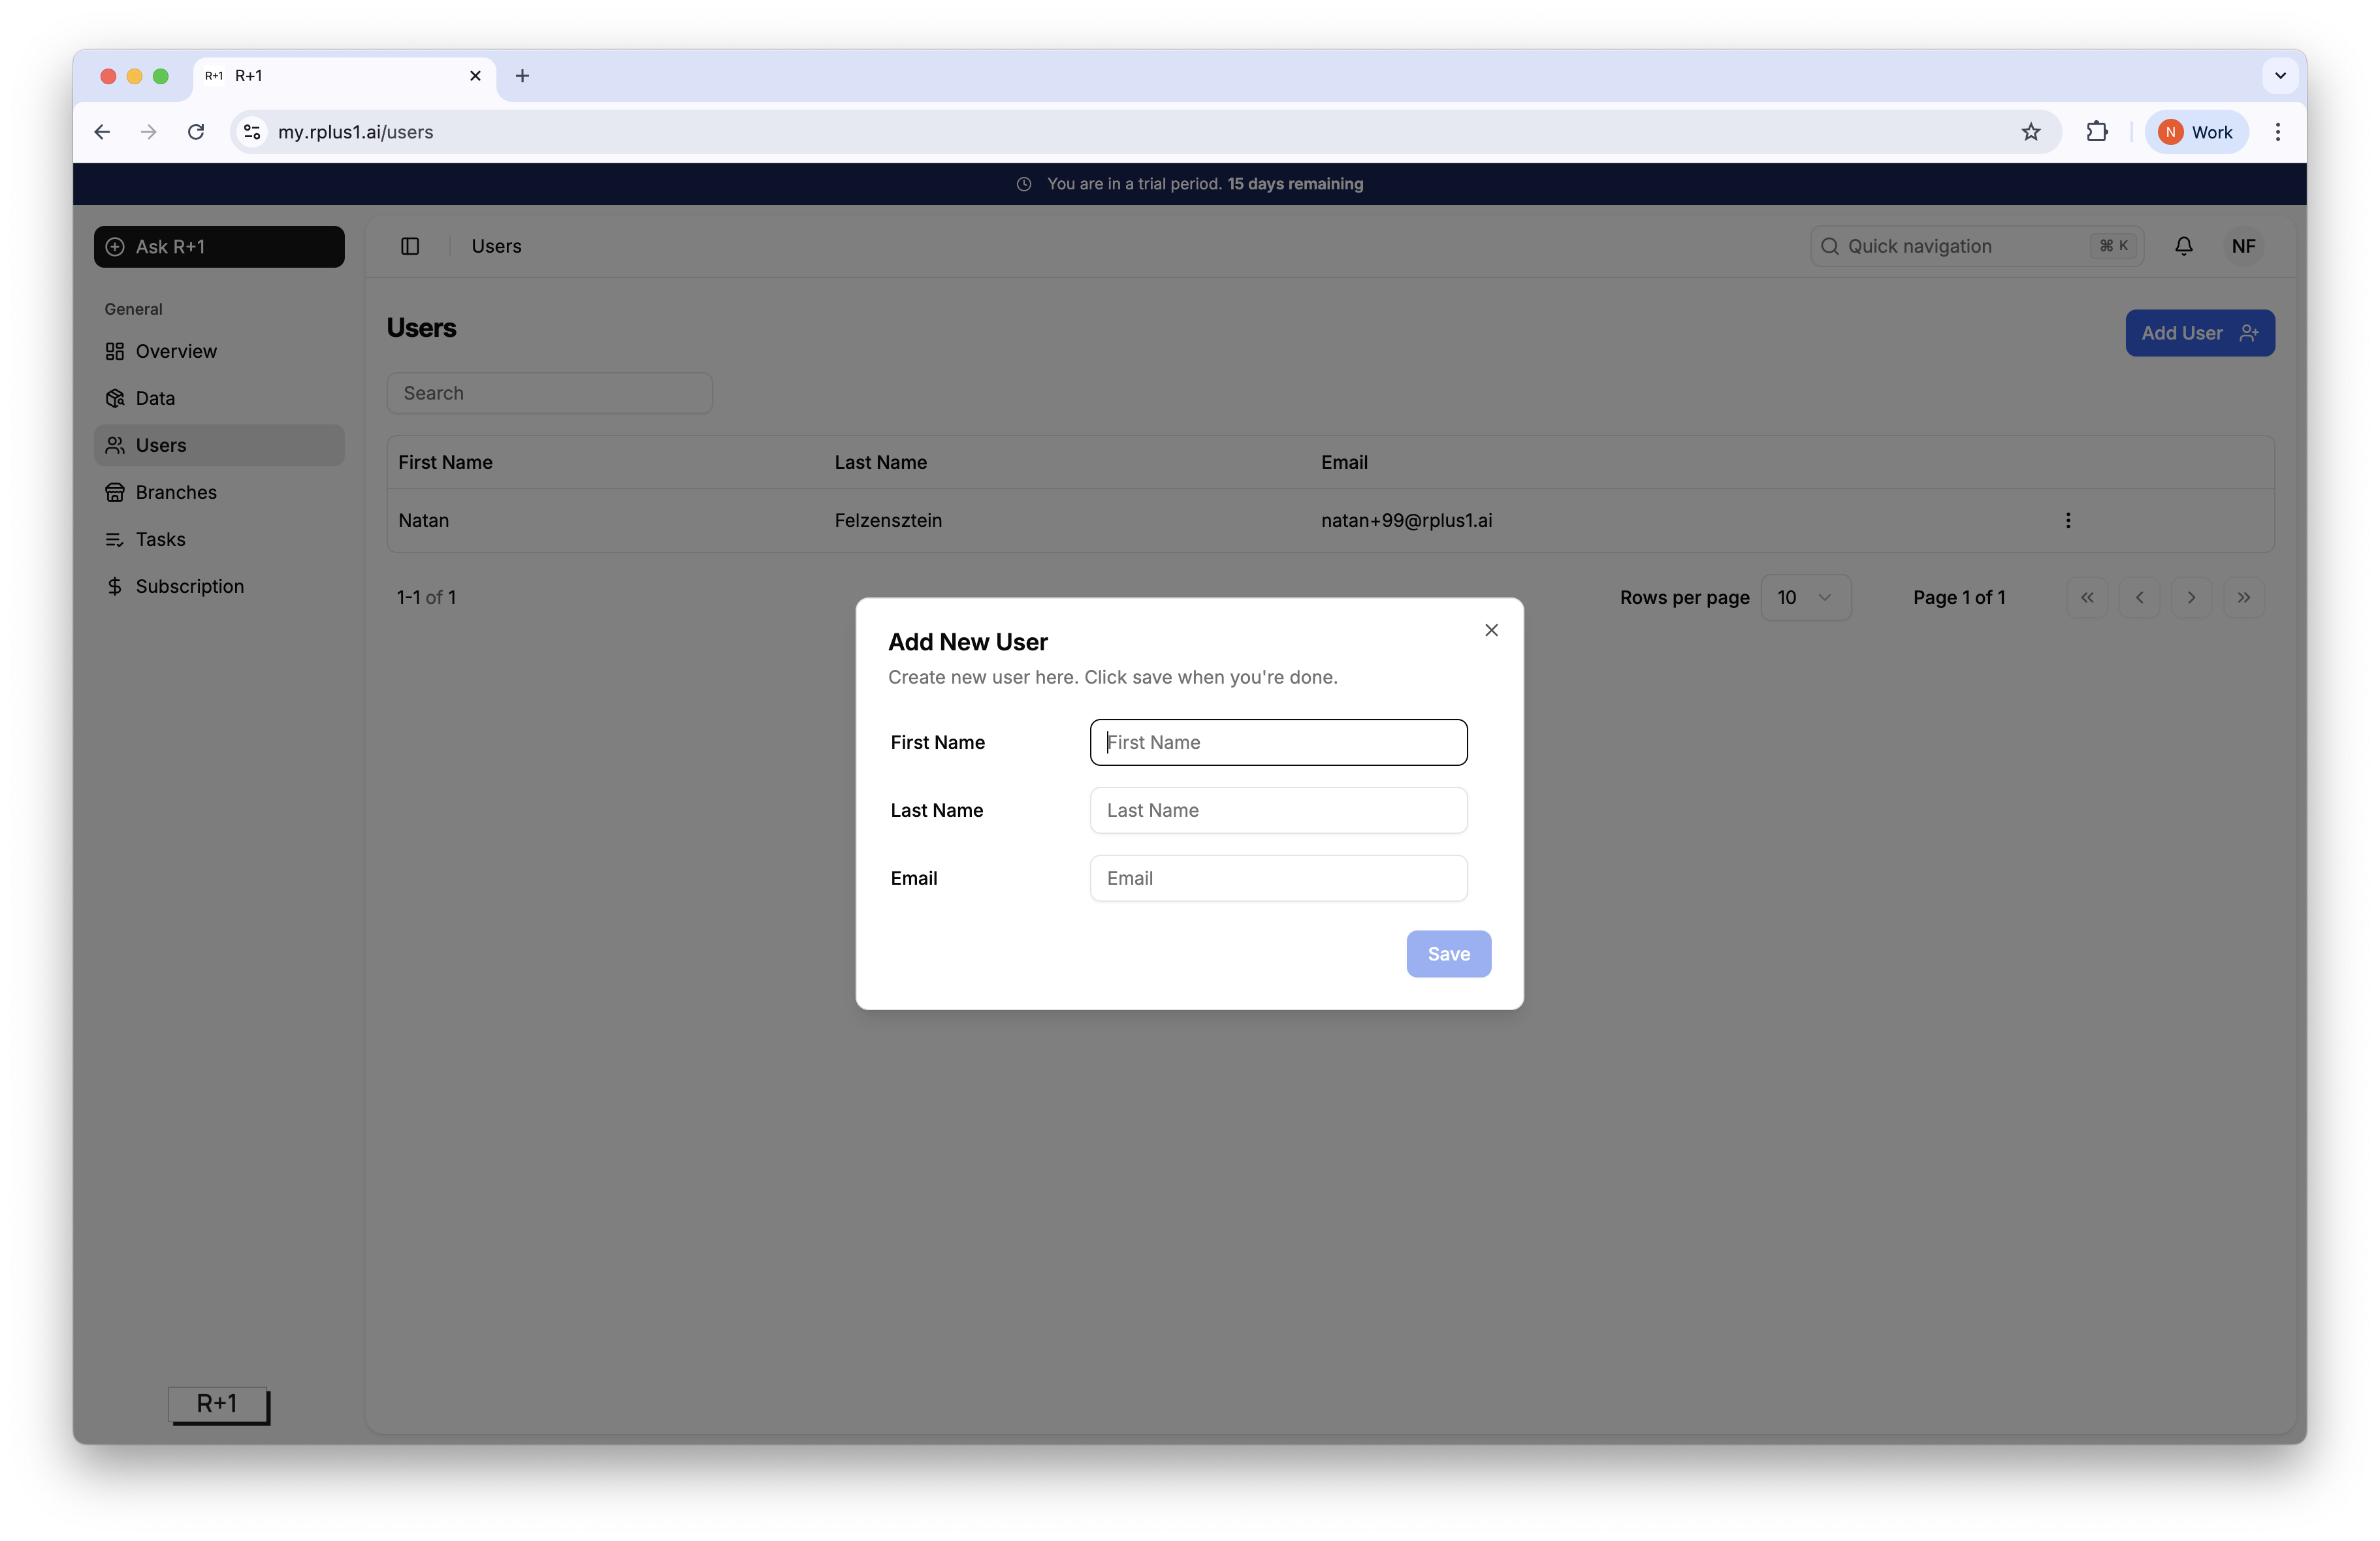Go to next page arrow
2380x1541 pixels.
(2191, 597)
